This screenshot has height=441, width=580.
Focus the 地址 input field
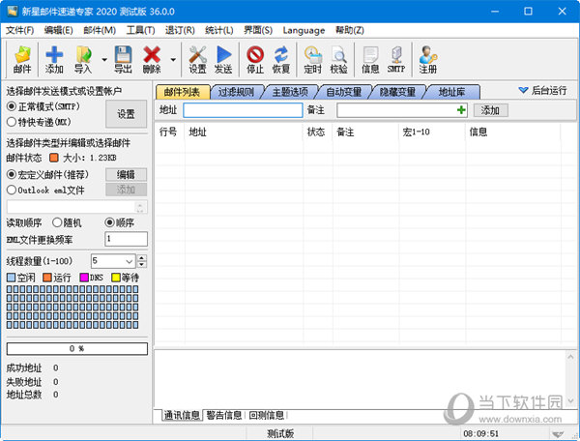(243, 110)
